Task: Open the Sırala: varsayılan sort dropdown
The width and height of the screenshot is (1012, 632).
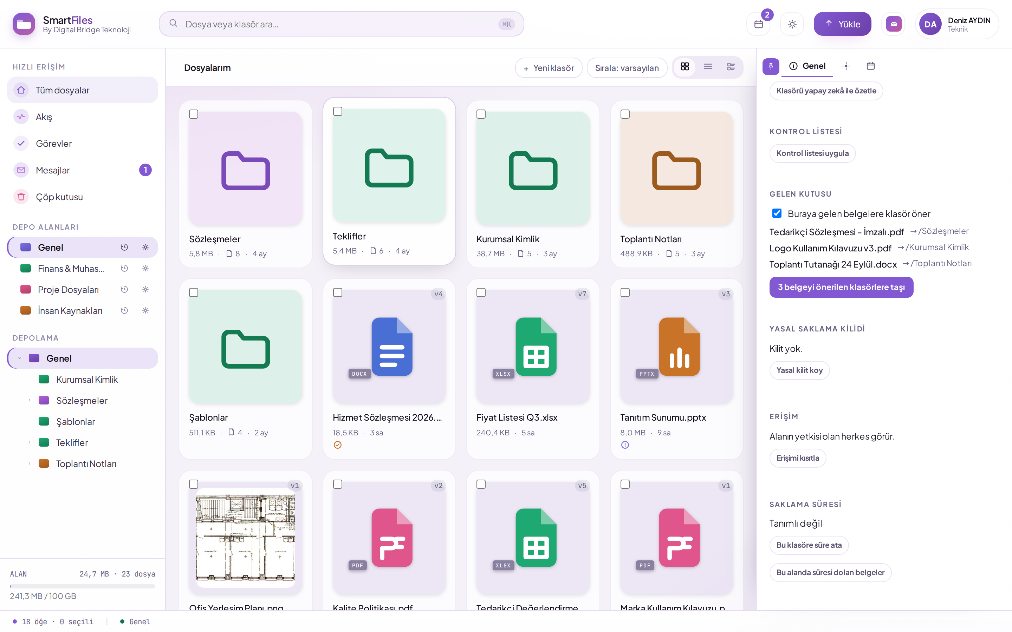Action: pos(627,68)
